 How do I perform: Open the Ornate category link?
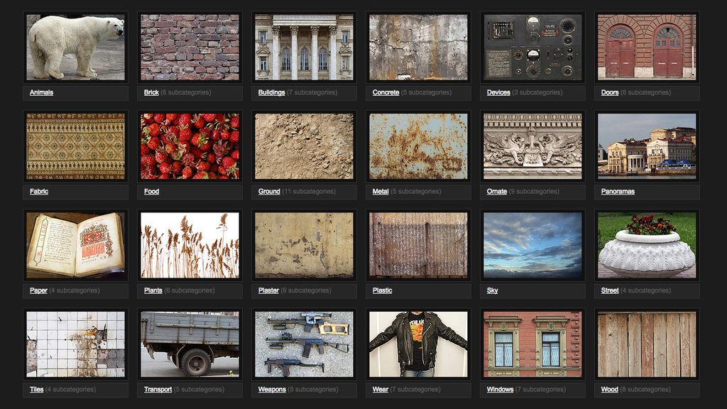click(496, 191)
